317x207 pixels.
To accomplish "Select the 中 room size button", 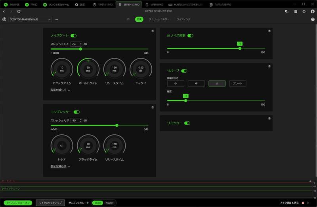I will [x=196, y=83].
